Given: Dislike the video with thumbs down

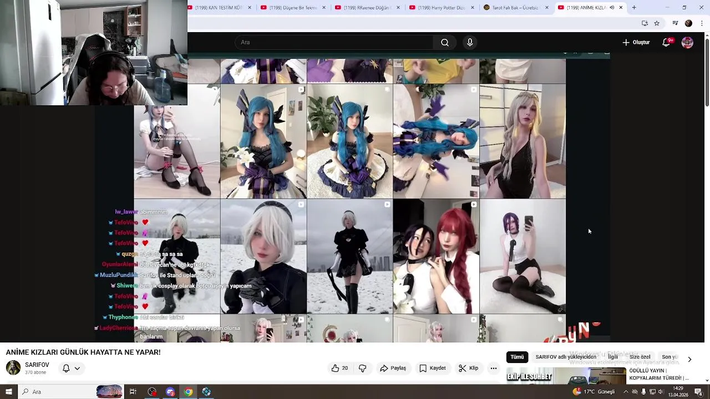Looking at the screenshot, I should [x=363, y=368].
